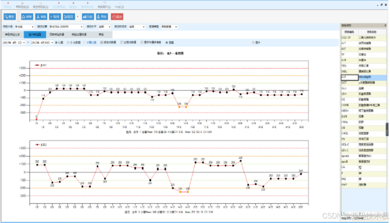
Task: Select the ALT row in items list
Action: click(x=364, y=43)
